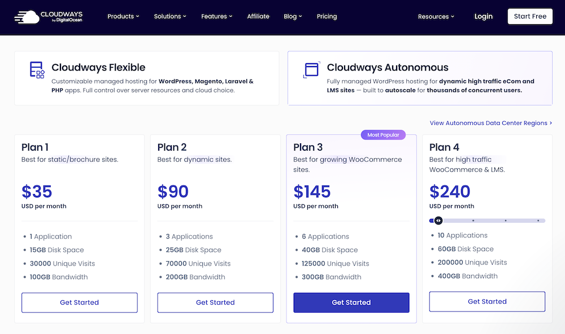Open the Products dropdown menu
The height and width of the screenshot is (334, 565).
[123, 16]
